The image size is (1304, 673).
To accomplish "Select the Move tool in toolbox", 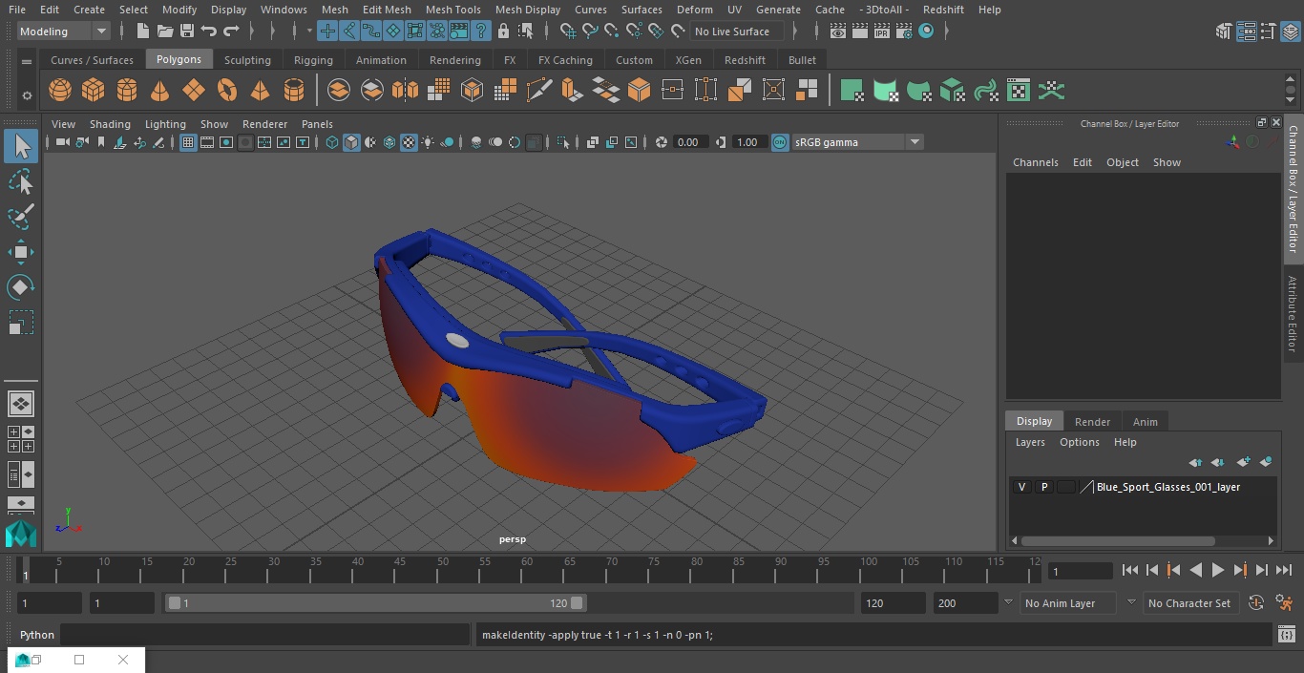I will coord(20,252).
